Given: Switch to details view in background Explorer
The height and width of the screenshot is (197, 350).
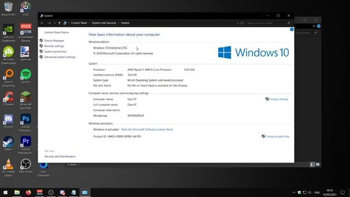Looking at the screenshot, I should click(312, 165).
